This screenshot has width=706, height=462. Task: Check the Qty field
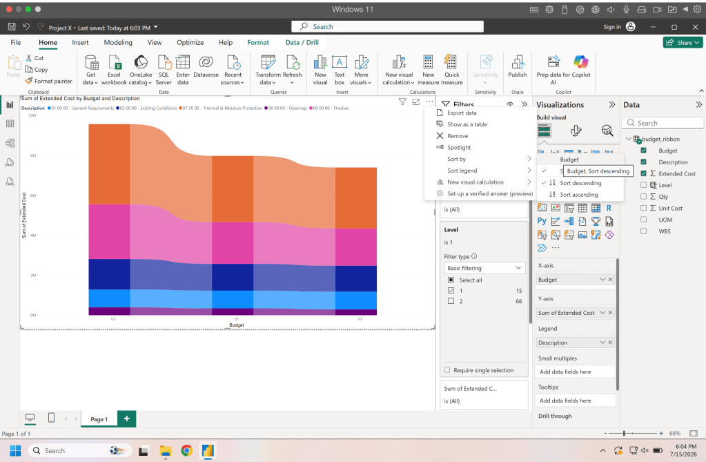pos(643,197)
